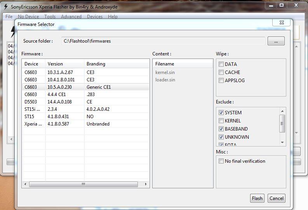Select ST15i firmware version 2.3.4
Screen dimensions: 308x210
click(86, 109)
